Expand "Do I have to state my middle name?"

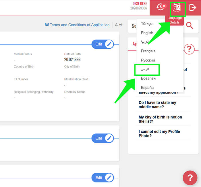point(157,105)
